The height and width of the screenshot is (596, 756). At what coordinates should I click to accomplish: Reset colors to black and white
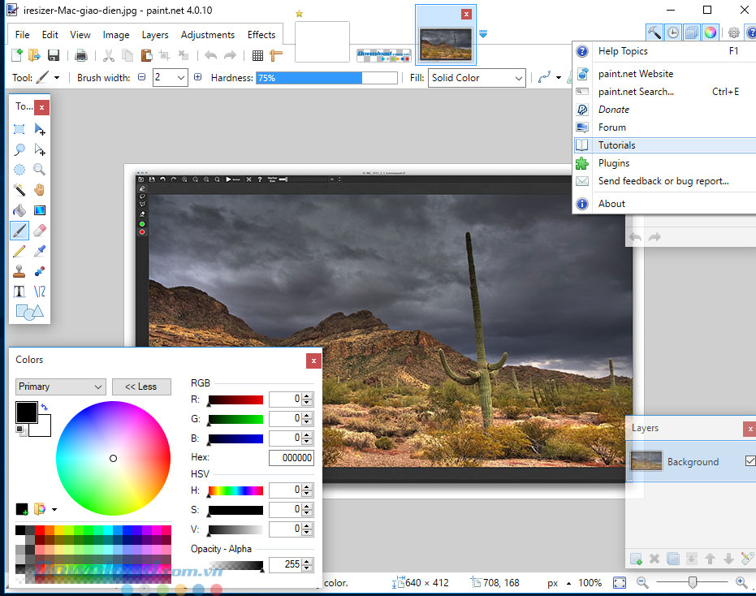(x=21, y=430)
